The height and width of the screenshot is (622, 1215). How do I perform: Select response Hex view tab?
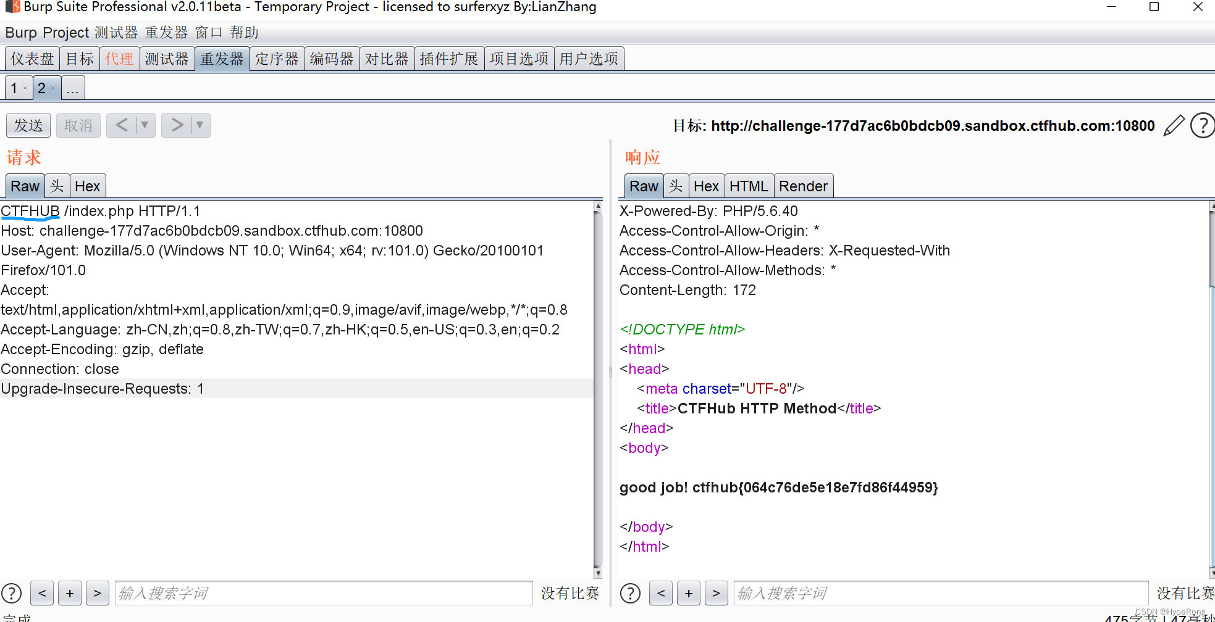706,186
